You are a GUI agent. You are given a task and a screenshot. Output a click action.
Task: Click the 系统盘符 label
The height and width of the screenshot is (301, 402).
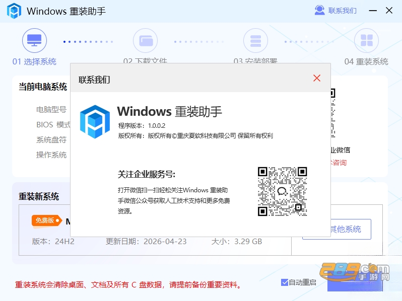click(51, 140)
